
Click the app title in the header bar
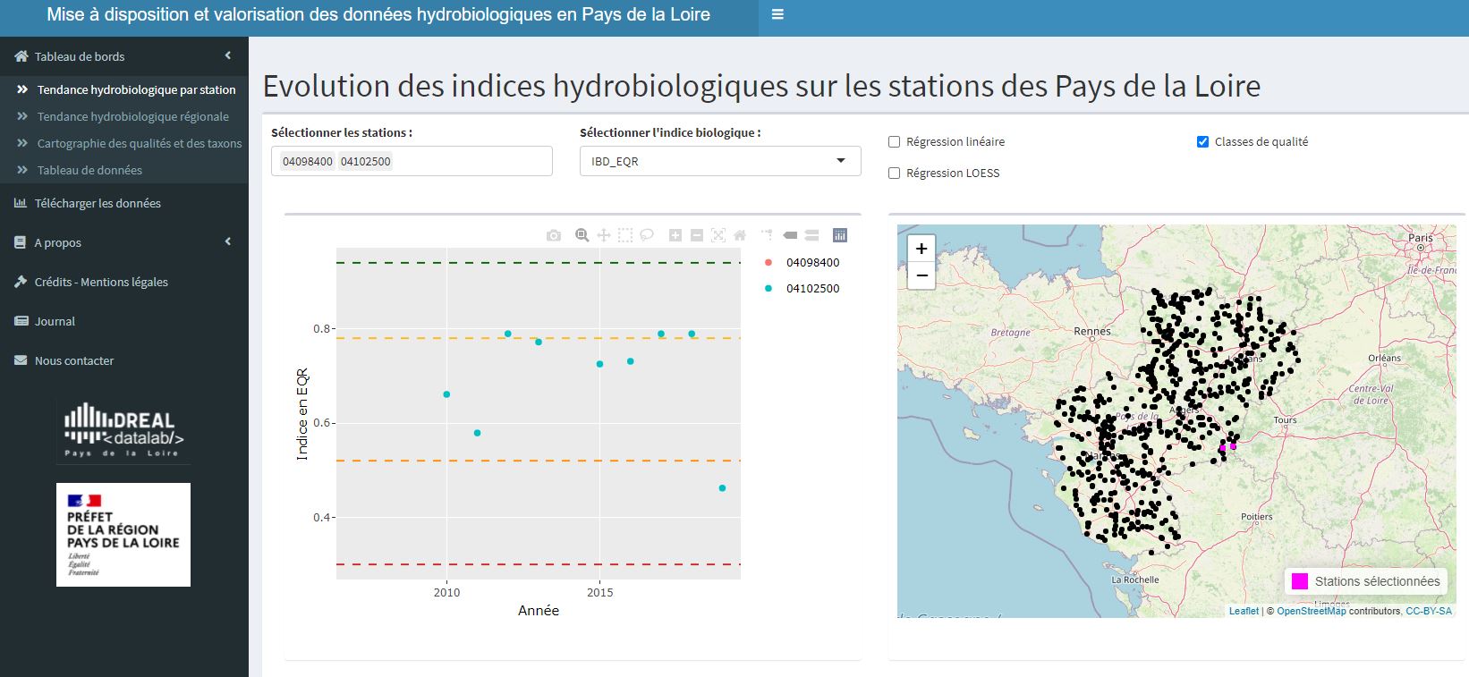[x=378, y=14]
